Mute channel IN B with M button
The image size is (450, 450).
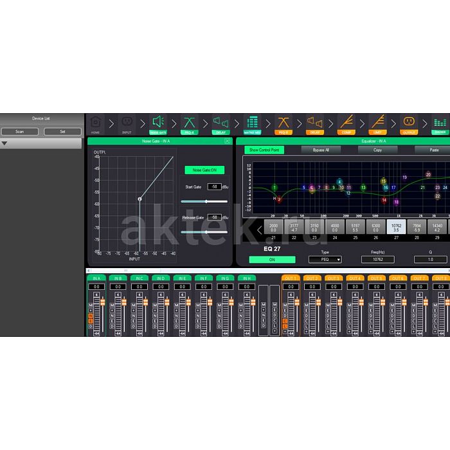[x=113, y=305]
